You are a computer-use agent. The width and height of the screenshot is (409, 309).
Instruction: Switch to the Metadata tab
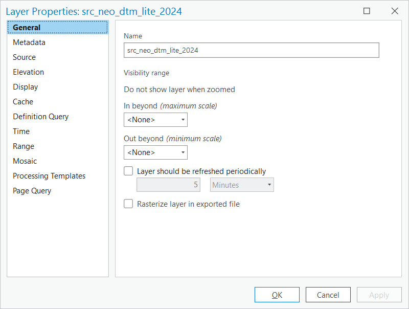29,42
